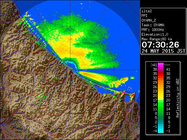This screenshot has height=140, width=187.
Task: Click the 'ilts2' label in the info box
Action: 147,11
